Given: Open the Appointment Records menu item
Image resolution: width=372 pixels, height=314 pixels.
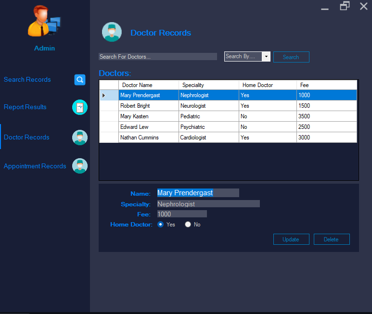Looking at the screenshot, I should pos(35,166).
